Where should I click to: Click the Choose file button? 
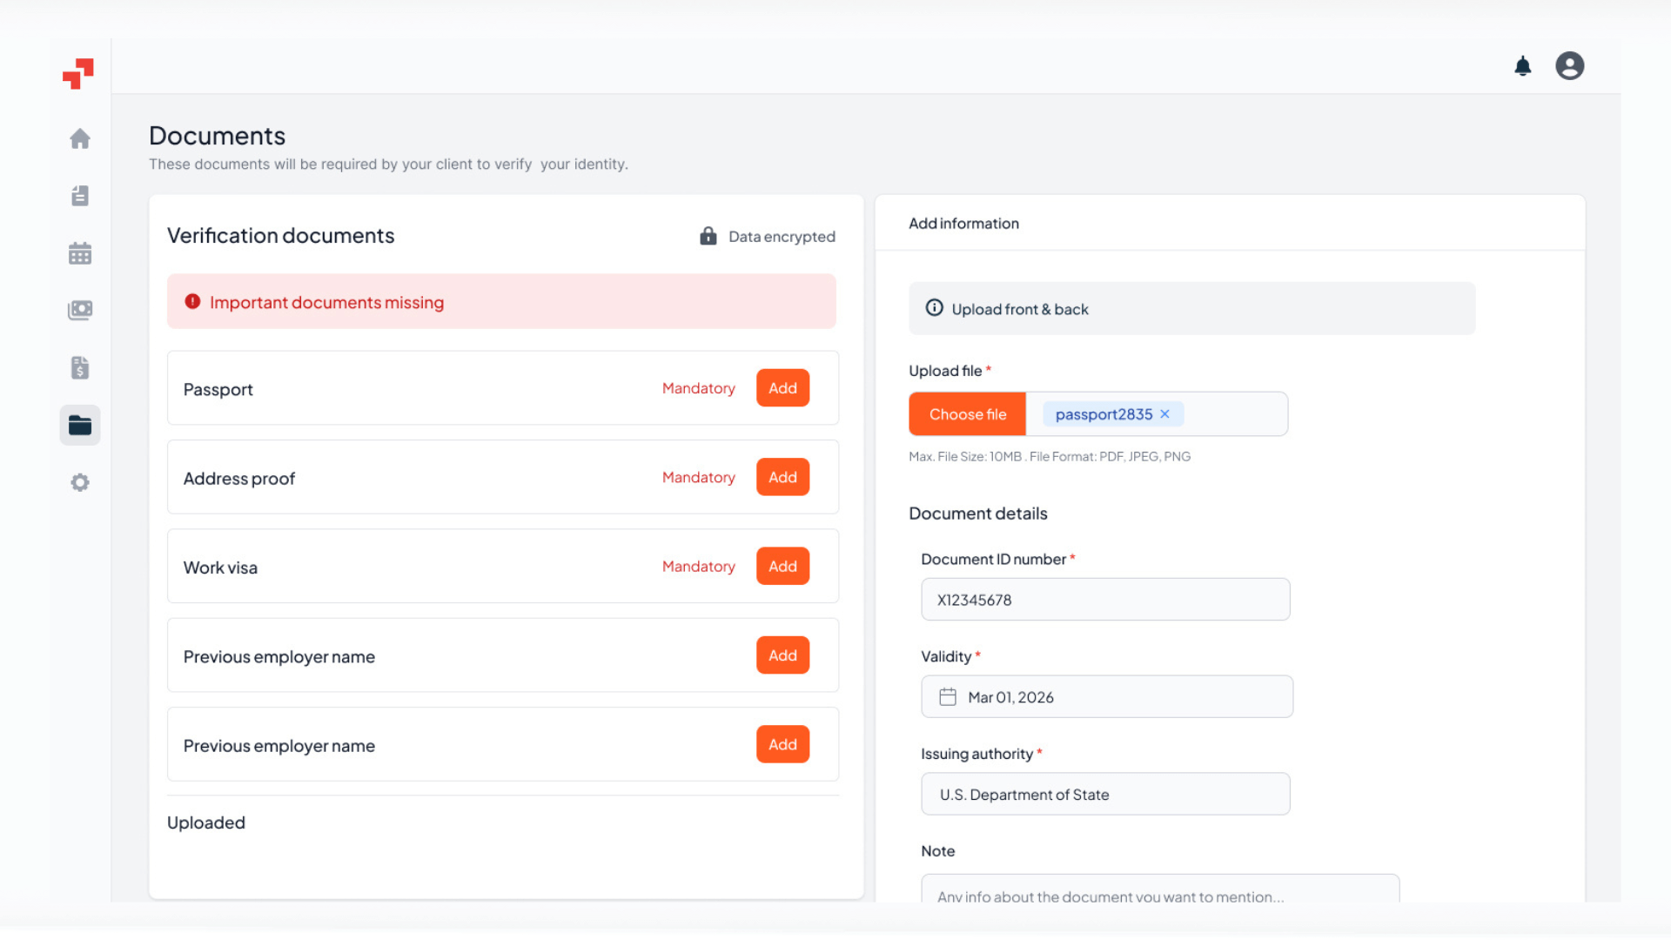click(x=967, y=413)
